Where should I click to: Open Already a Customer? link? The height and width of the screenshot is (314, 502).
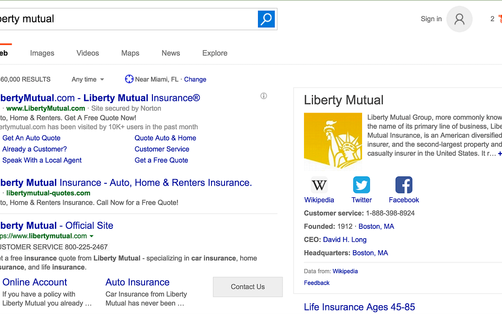(x=34, y=149)
